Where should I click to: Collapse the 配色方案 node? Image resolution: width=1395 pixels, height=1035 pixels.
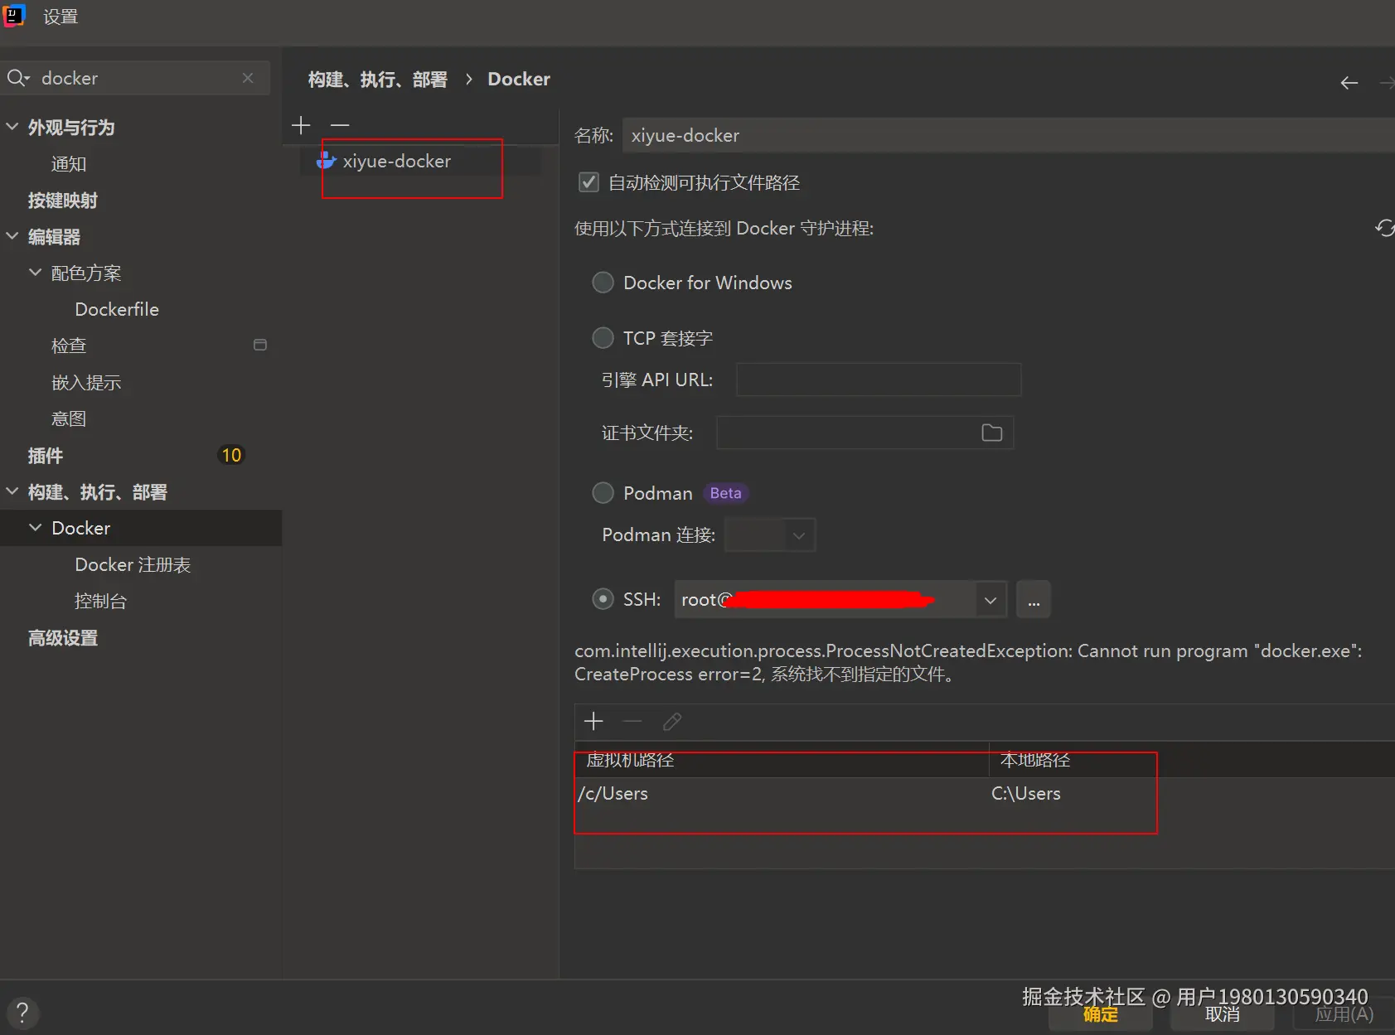tap(36, 273)
